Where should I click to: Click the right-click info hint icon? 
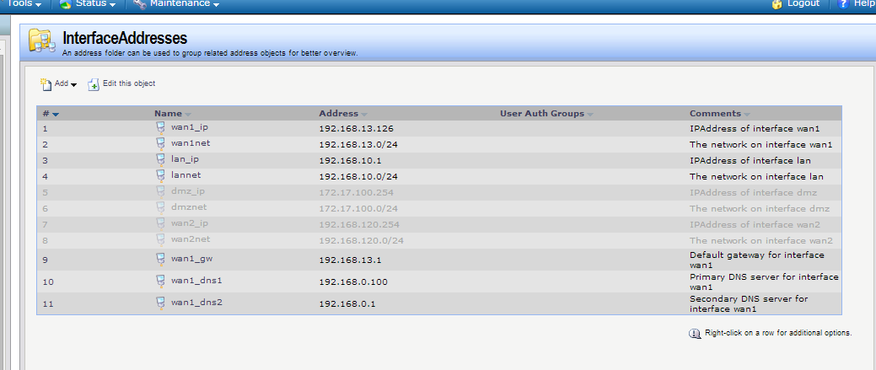click(x=695, y=333)
